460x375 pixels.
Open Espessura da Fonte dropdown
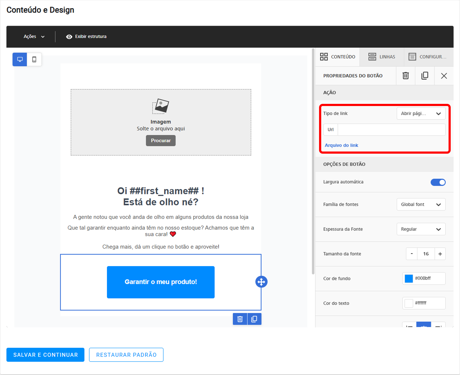click(421, 229)
